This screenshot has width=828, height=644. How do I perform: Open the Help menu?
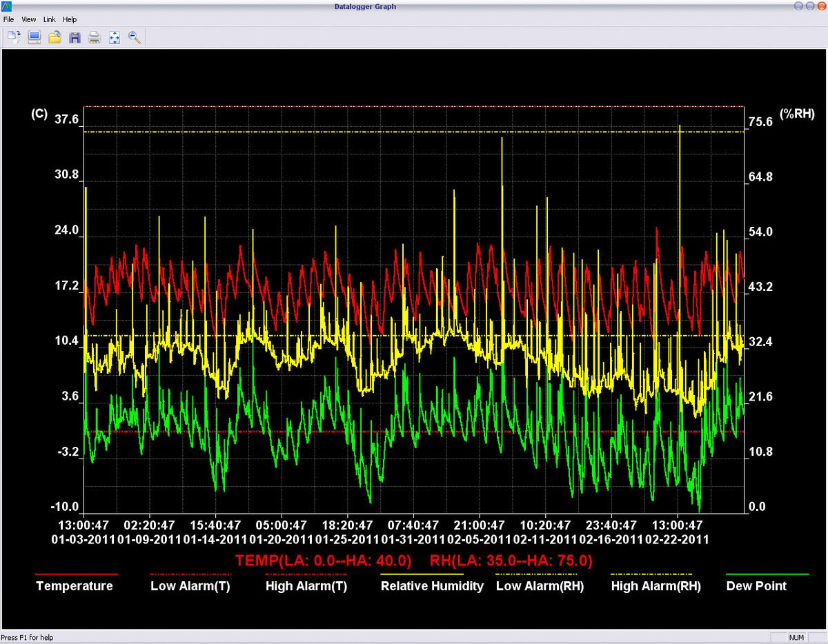point(70,19)
